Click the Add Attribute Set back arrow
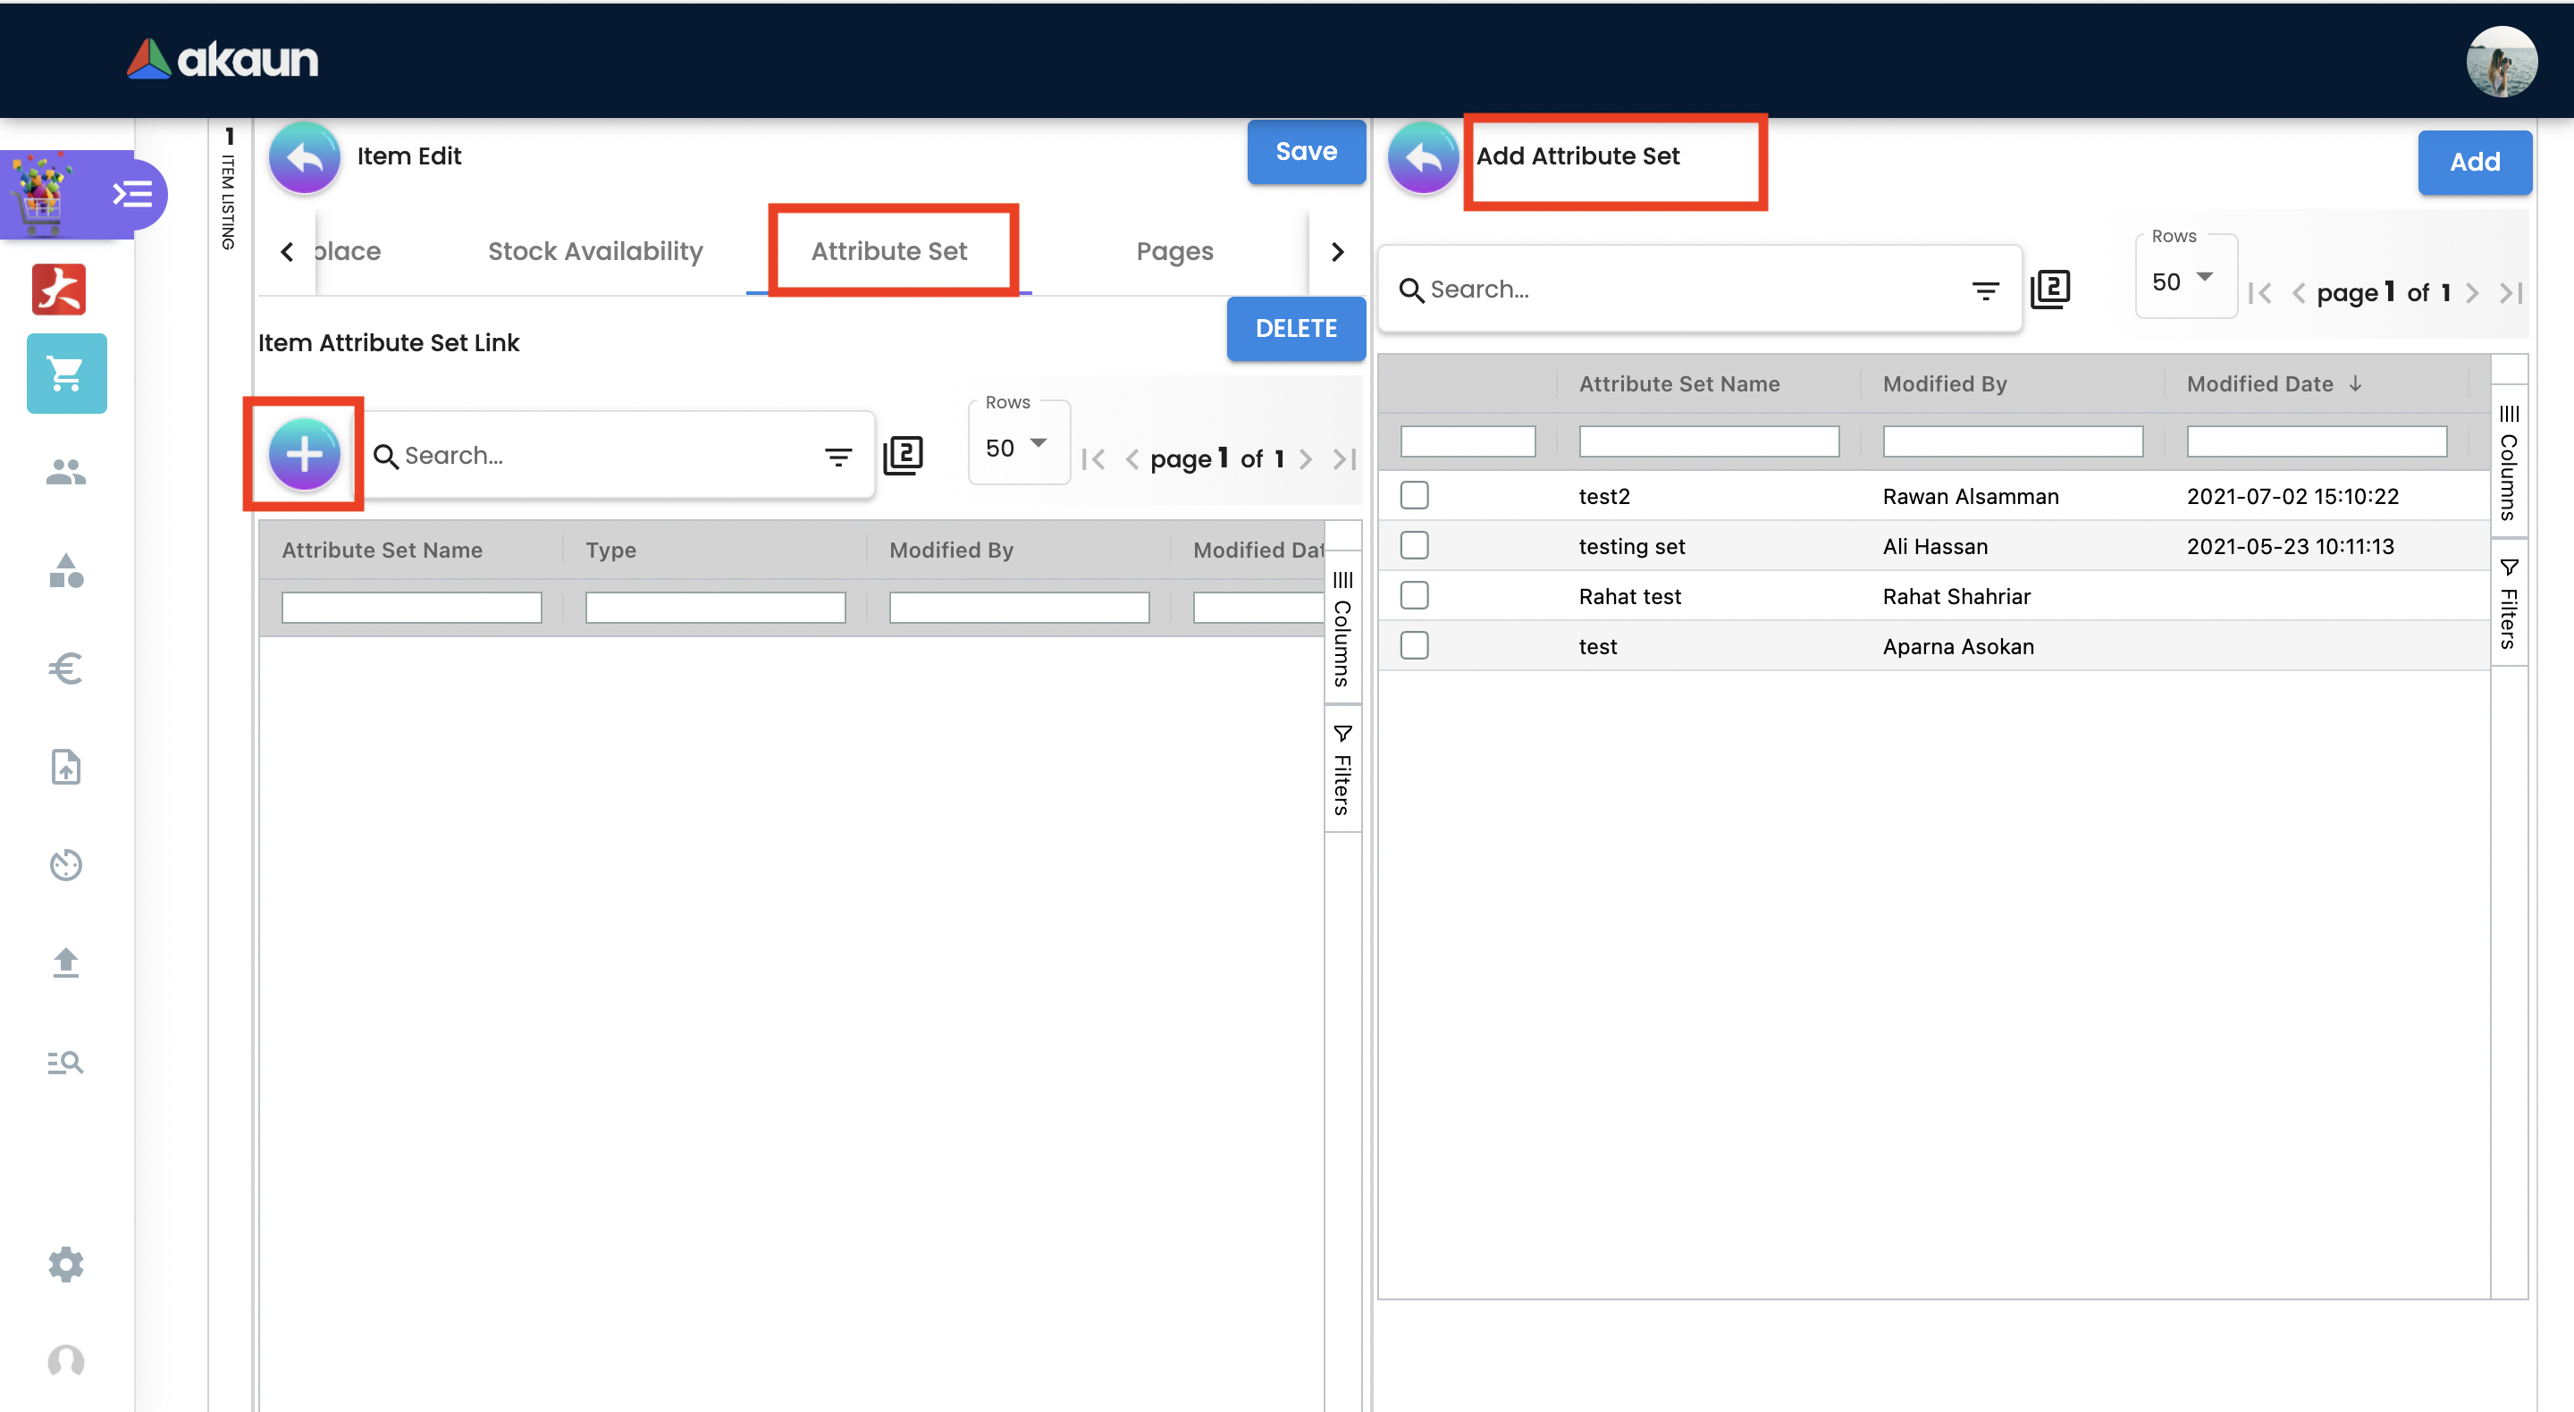This screenshot has height=1412, width=2574. pos(1422,157)
